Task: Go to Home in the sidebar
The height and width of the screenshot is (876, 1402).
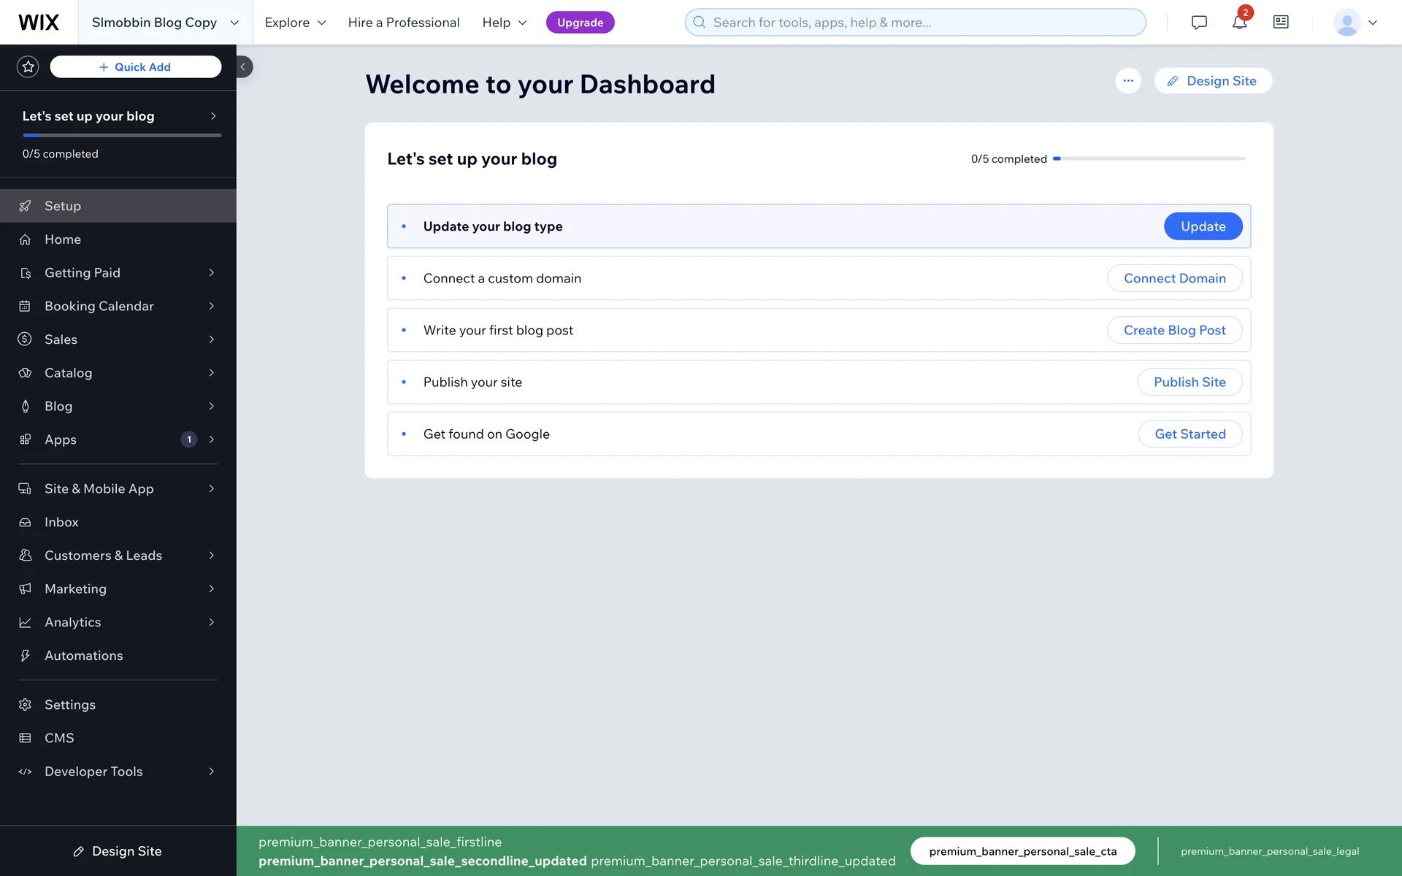Action: (x=63, y=239)
